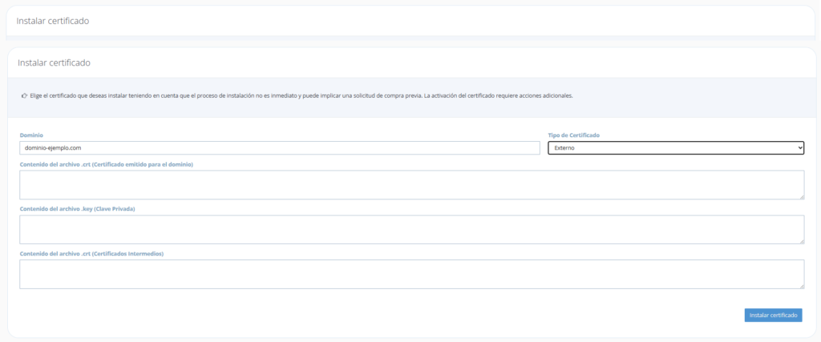Image resolution: width=821 pixels, height=342 pixels.
Task: Click the .key Clave Privada text area
Action: click(x=410, y=229)
